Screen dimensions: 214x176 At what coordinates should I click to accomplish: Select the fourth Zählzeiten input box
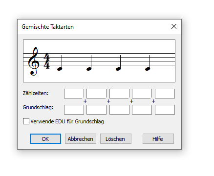point(142,94)
